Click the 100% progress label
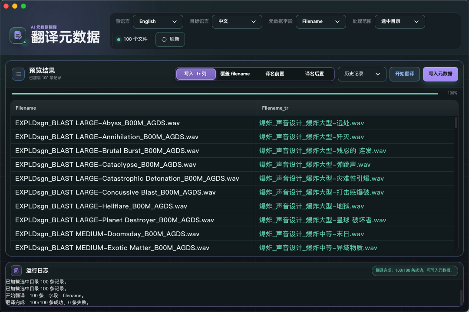Image resolution: width=469 pixels, height=312 pixels. [452, 93]
